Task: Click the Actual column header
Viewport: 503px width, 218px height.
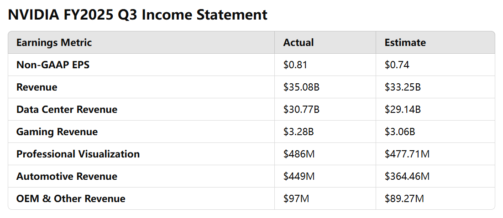Action: 299,42
